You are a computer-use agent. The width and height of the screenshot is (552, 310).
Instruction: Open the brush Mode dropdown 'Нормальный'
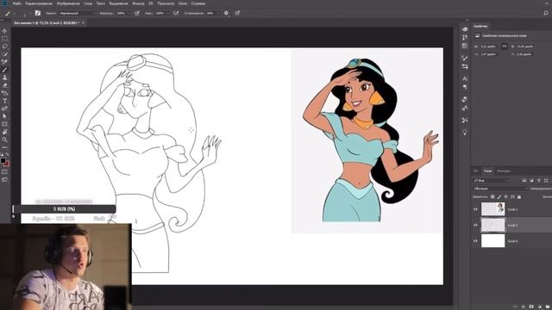[x=77, y=13]
